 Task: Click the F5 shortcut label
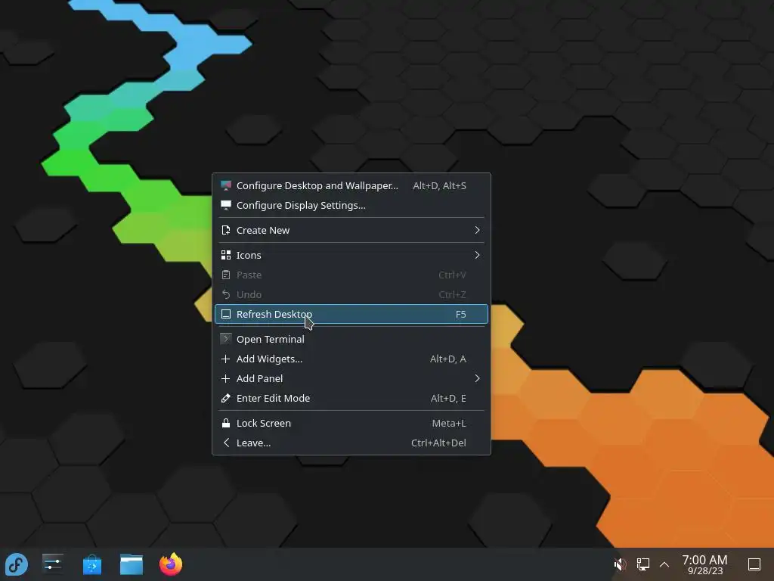[460, 314]
